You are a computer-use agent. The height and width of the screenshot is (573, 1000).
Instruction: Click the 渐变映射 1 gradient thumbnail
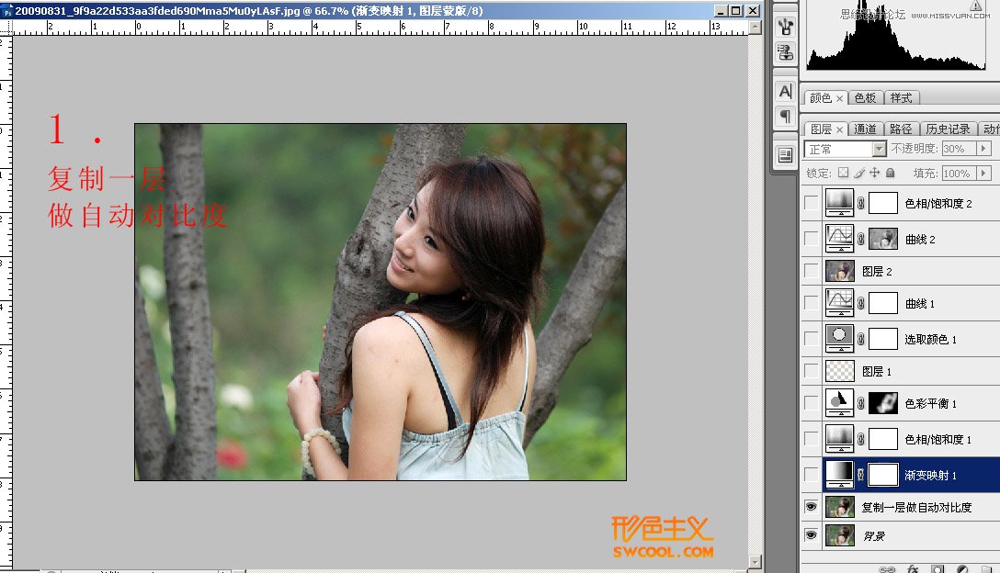pyautogui.click(x=839, y=474)
